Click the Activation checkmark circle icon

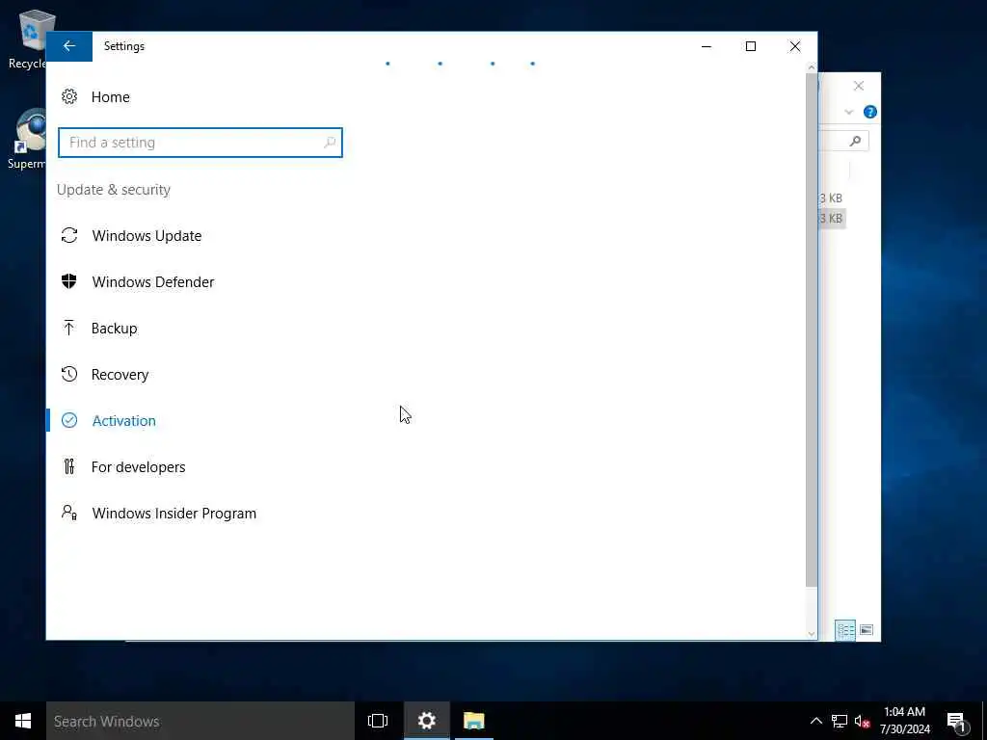click(x=69, y=420)
